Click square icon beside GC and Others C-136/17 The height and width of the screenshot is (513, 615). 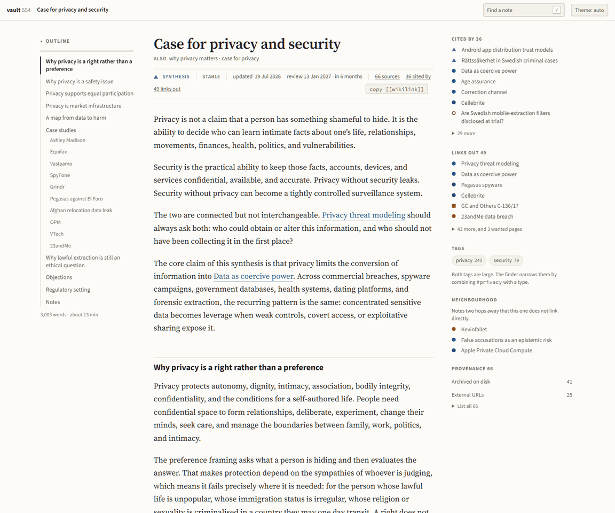[454, 206]
